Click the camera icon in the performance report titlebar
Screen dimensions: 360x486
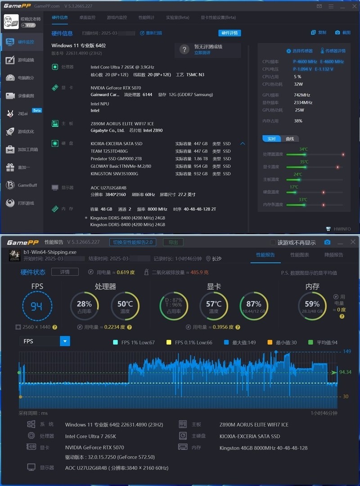tap(327, 242)
